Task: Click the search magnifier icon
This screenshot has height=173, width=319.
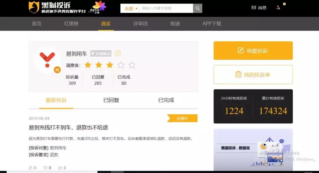Action: 197,8
